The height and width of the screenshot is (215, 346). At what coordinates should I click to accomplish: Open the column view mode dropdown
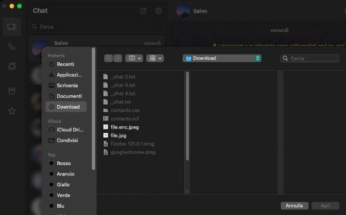pos(134,58)
